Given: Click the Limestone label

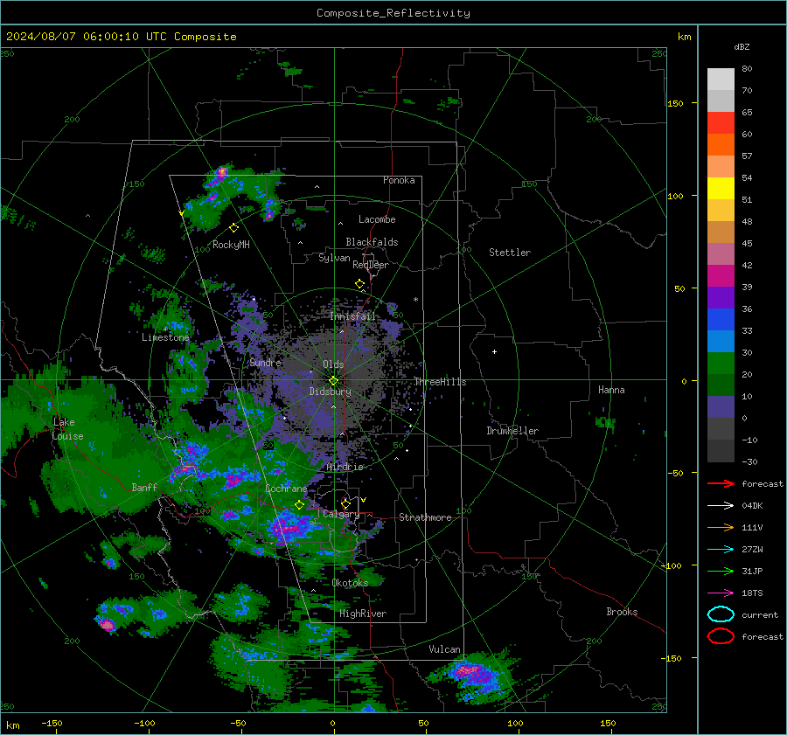Looking at the screenshot, I should coord(165,337).
